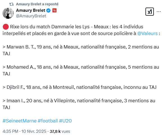This screenshot has height=137, width=162.
Task: Open the #football hashtag
Action: tap(48, 121)
